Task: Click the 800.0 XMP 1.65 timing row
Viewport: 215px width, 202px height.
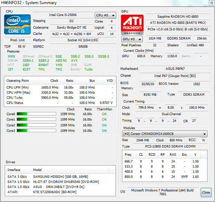Action: click(164, 177)
